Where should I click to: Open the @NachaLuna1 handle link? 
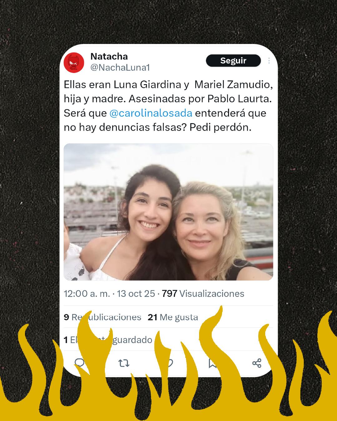click(120, 68)
